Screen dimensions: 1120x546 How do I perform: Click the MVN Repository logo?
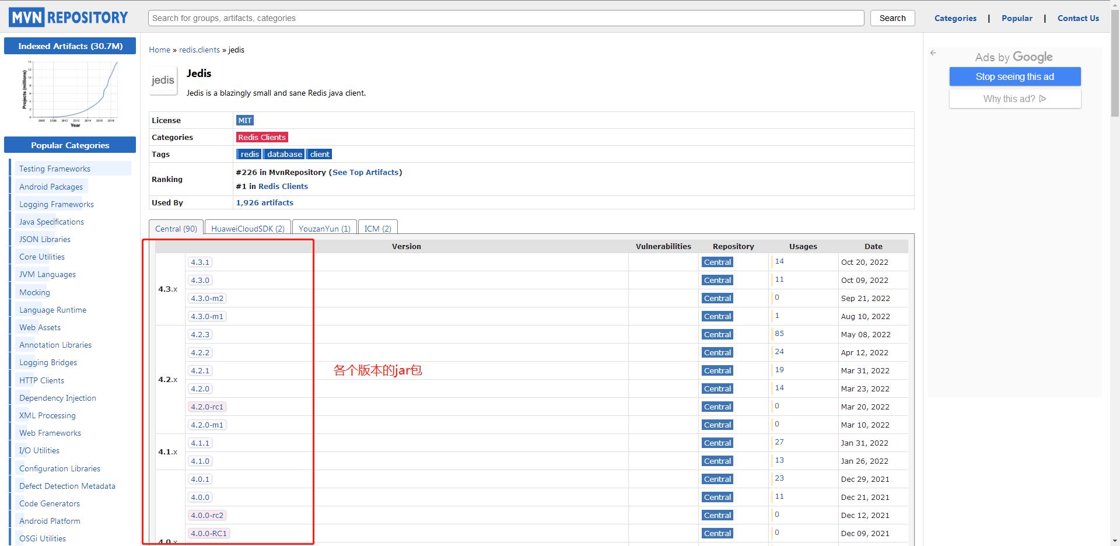[x=68, y=17]
